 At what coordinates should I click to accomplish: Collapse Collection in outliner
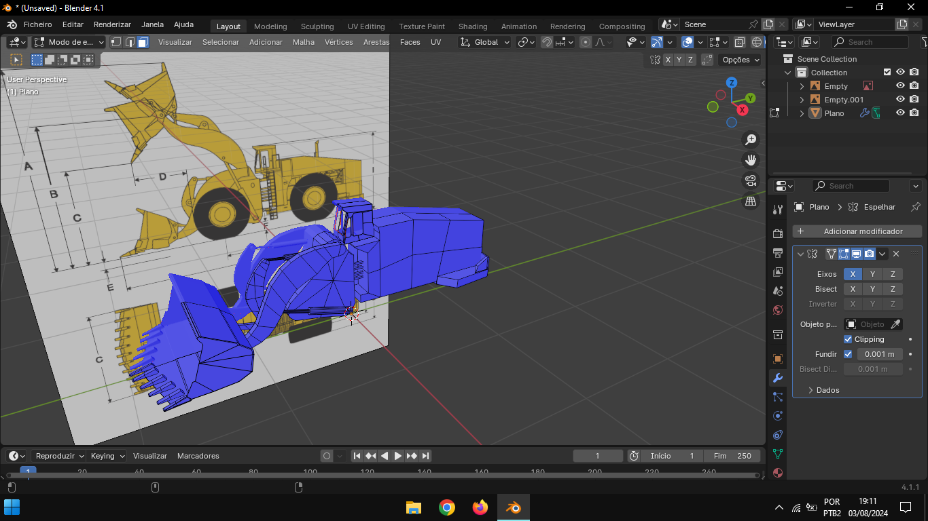click(788, 73)
